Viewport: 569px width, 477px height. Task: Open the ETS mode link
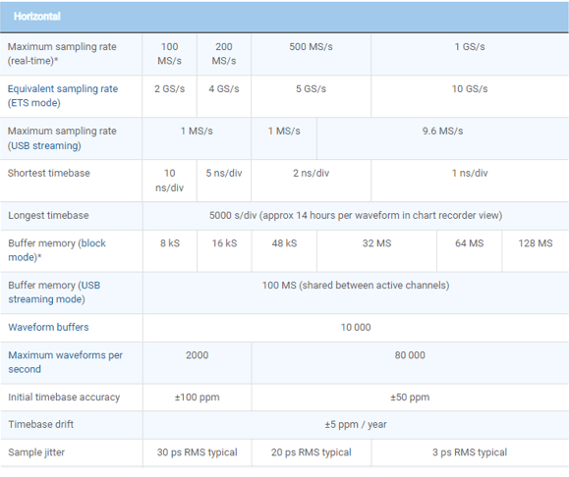(34, 103)
